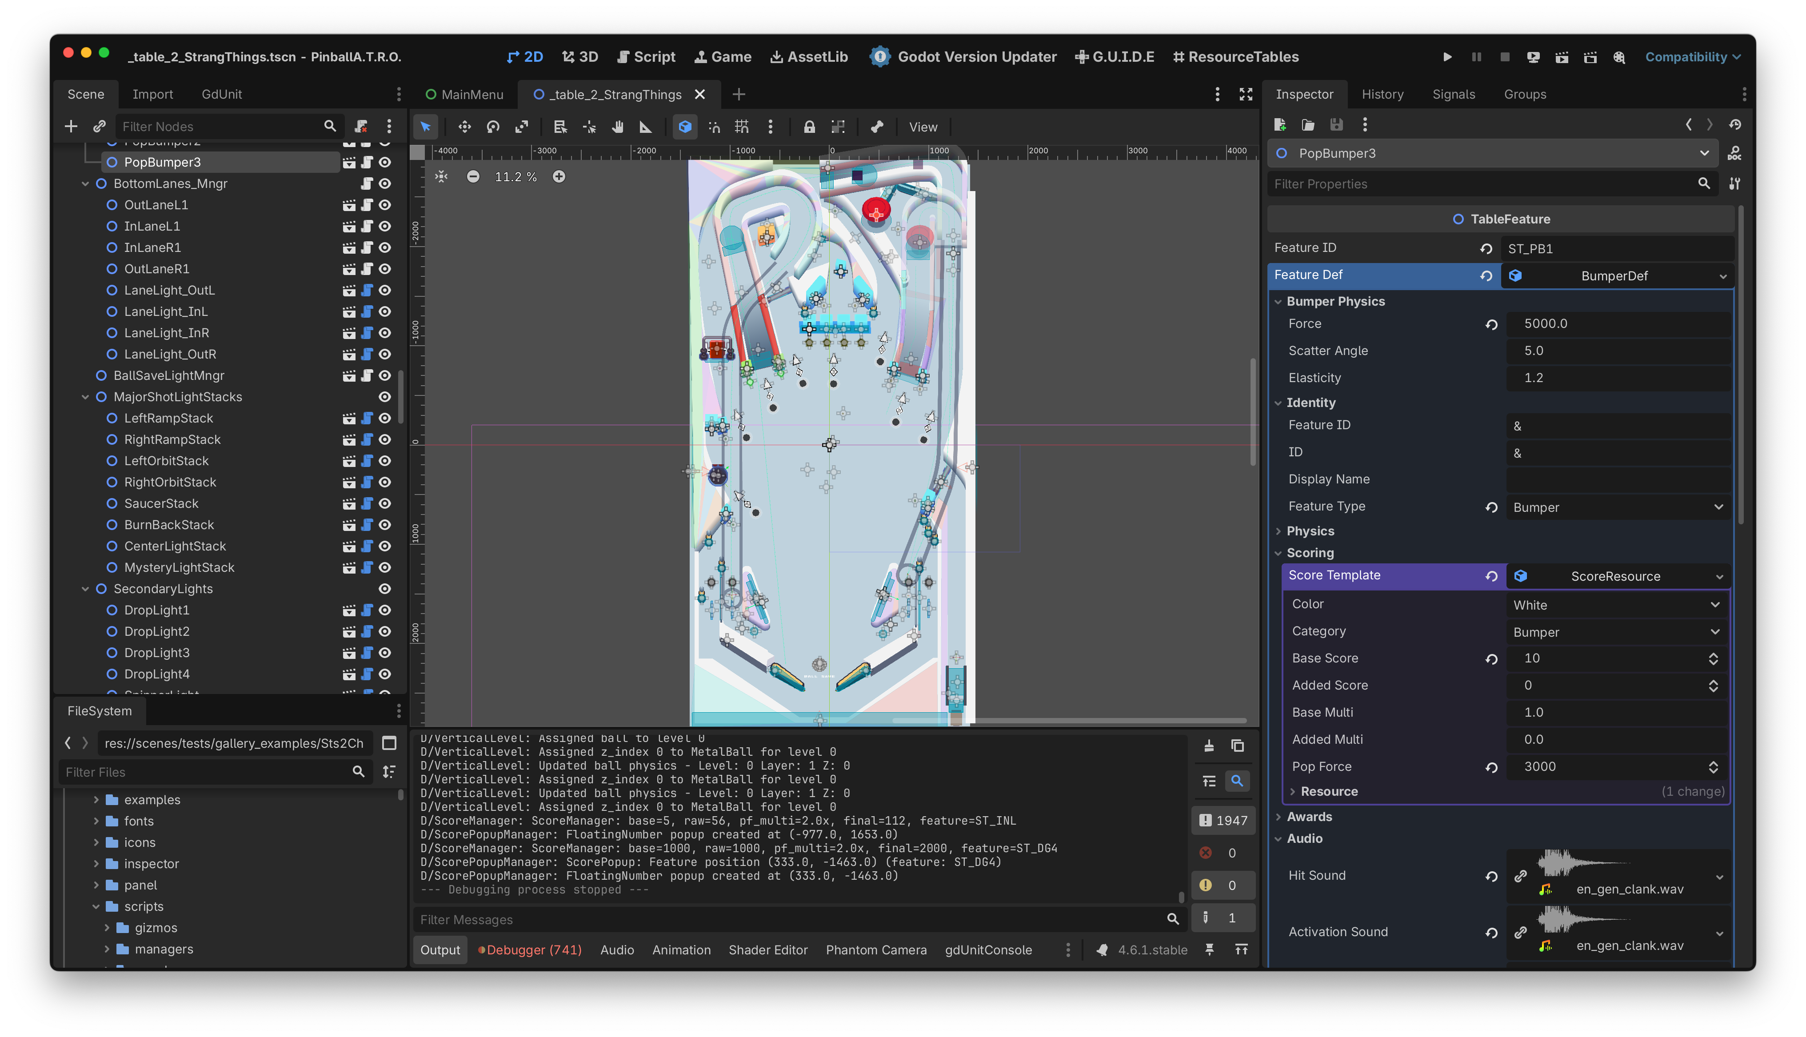Click the Base Score value field
This screenshot has width=1806, height=1037.
[x=1617, y=658]
